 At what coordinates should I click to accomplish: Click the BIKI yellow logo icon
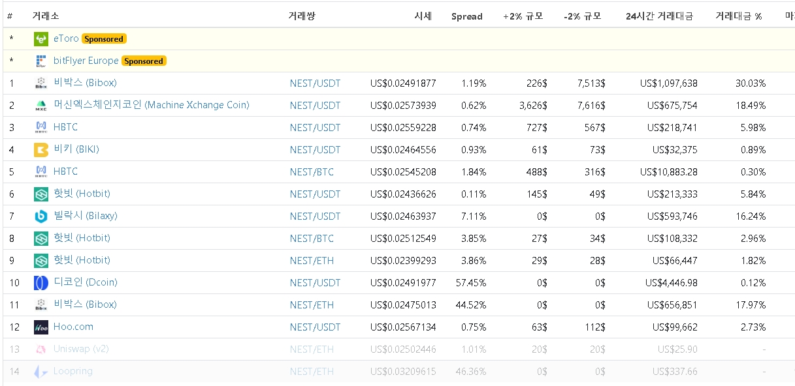tap(41, 150)
